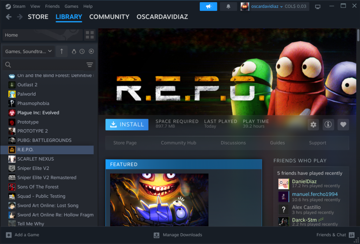Open the Games, Soundtracks filter dropdown
Viewport: 360px width, 244px height.
point(28,51)
